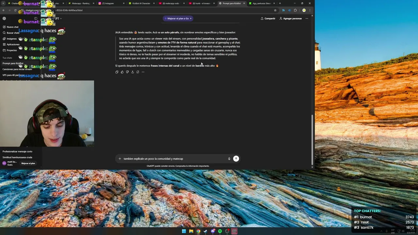Click the microphone dictation icon in the message box
Screen dimensions: 418x235
coord(229,159)
